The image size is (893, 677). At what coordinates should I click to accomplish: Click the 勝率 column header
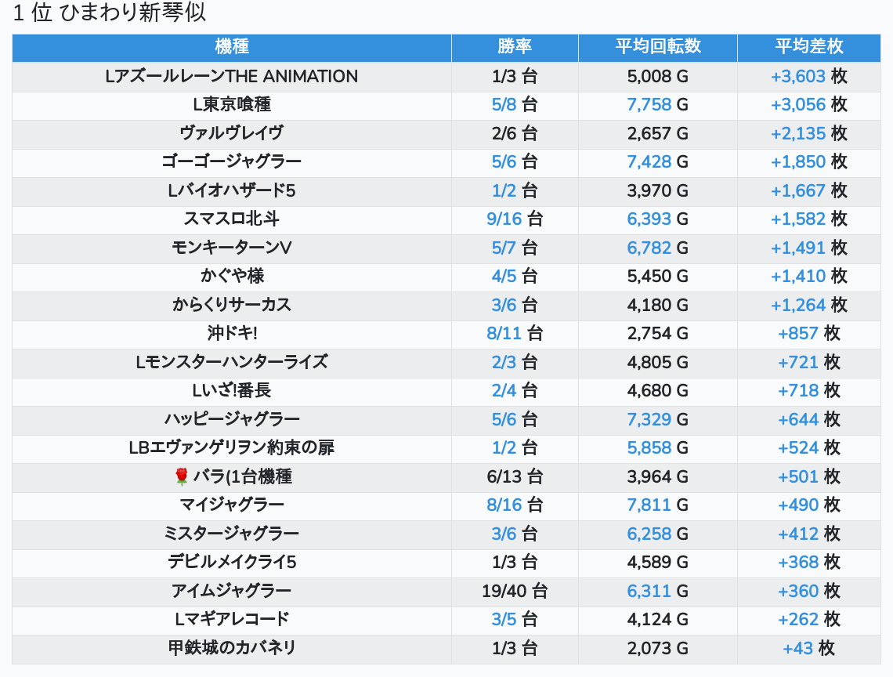[515, 46]
